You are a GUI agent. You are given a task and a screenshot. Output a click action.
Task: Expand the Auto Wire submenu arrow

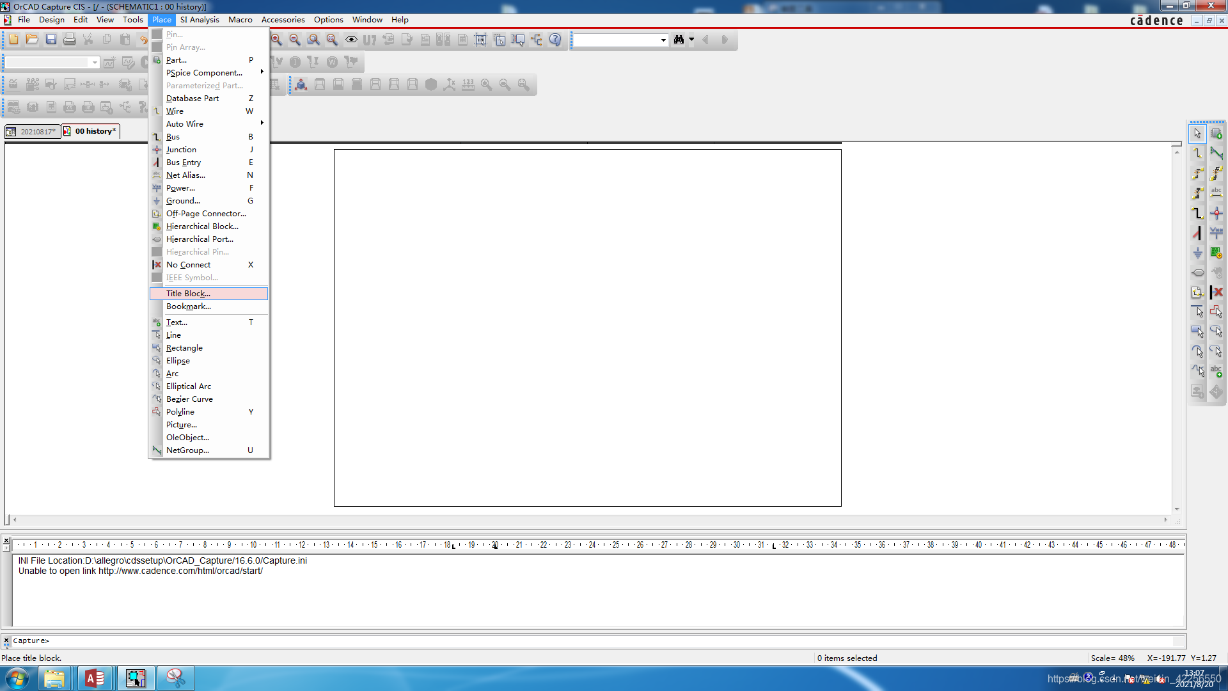tap(263, 124)
